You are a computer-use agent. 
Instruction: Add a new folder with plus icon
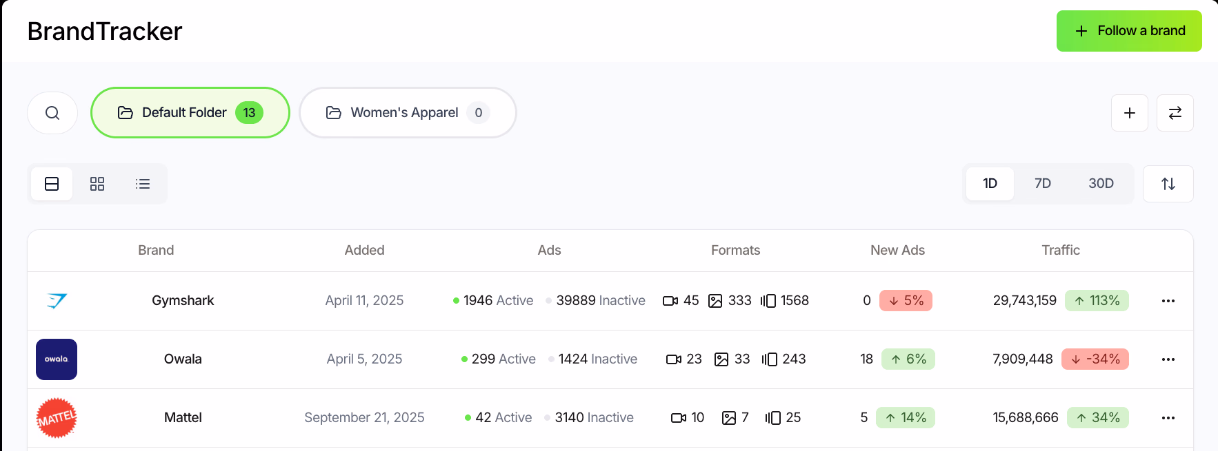1130,113
